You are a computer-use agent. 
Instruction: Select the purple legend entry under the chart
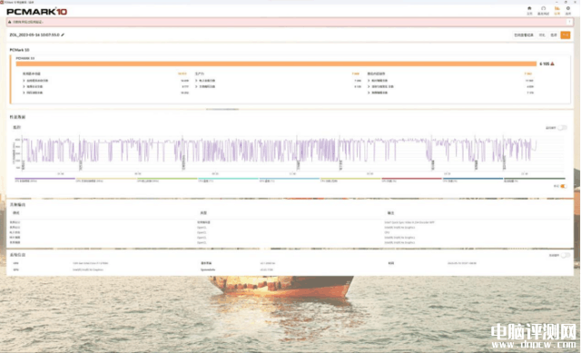pos(44,180)
